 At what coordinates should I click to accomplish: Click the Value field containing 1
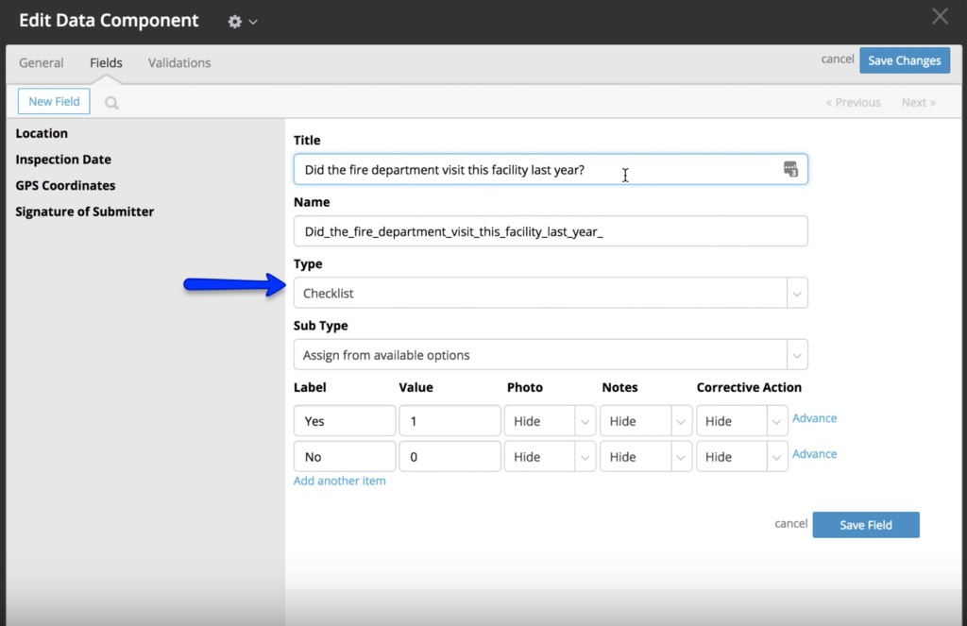[x=450, y=420]
